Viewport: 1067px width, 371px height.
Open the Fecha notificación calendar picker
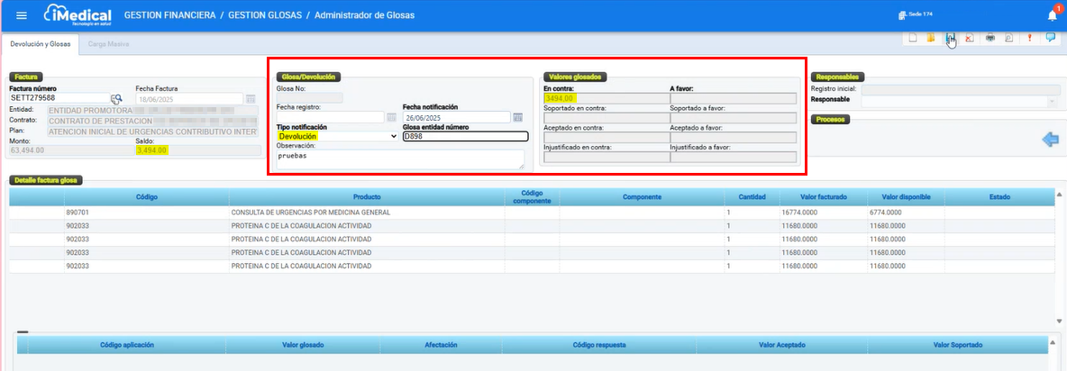click(x=517, y=117)
